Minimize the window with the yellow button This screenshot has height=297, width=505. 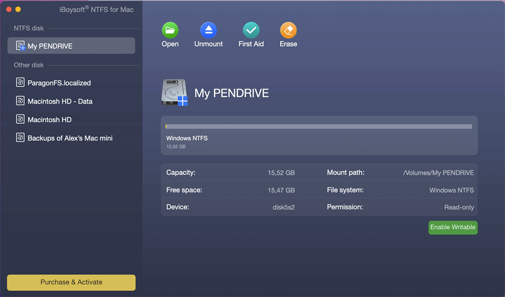[18, 9]
